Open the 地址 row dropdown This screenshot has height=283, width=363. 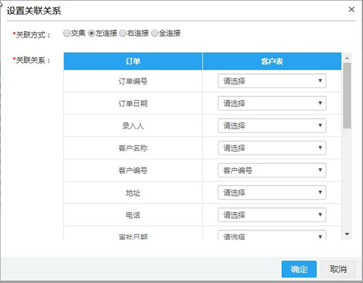pos(272,193)
